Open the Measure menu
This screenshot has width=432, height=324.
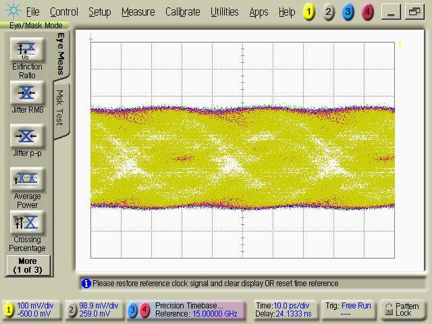138,12
